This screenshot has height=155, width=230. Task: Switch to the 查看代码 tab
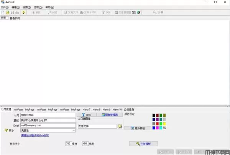click(15, 18)
